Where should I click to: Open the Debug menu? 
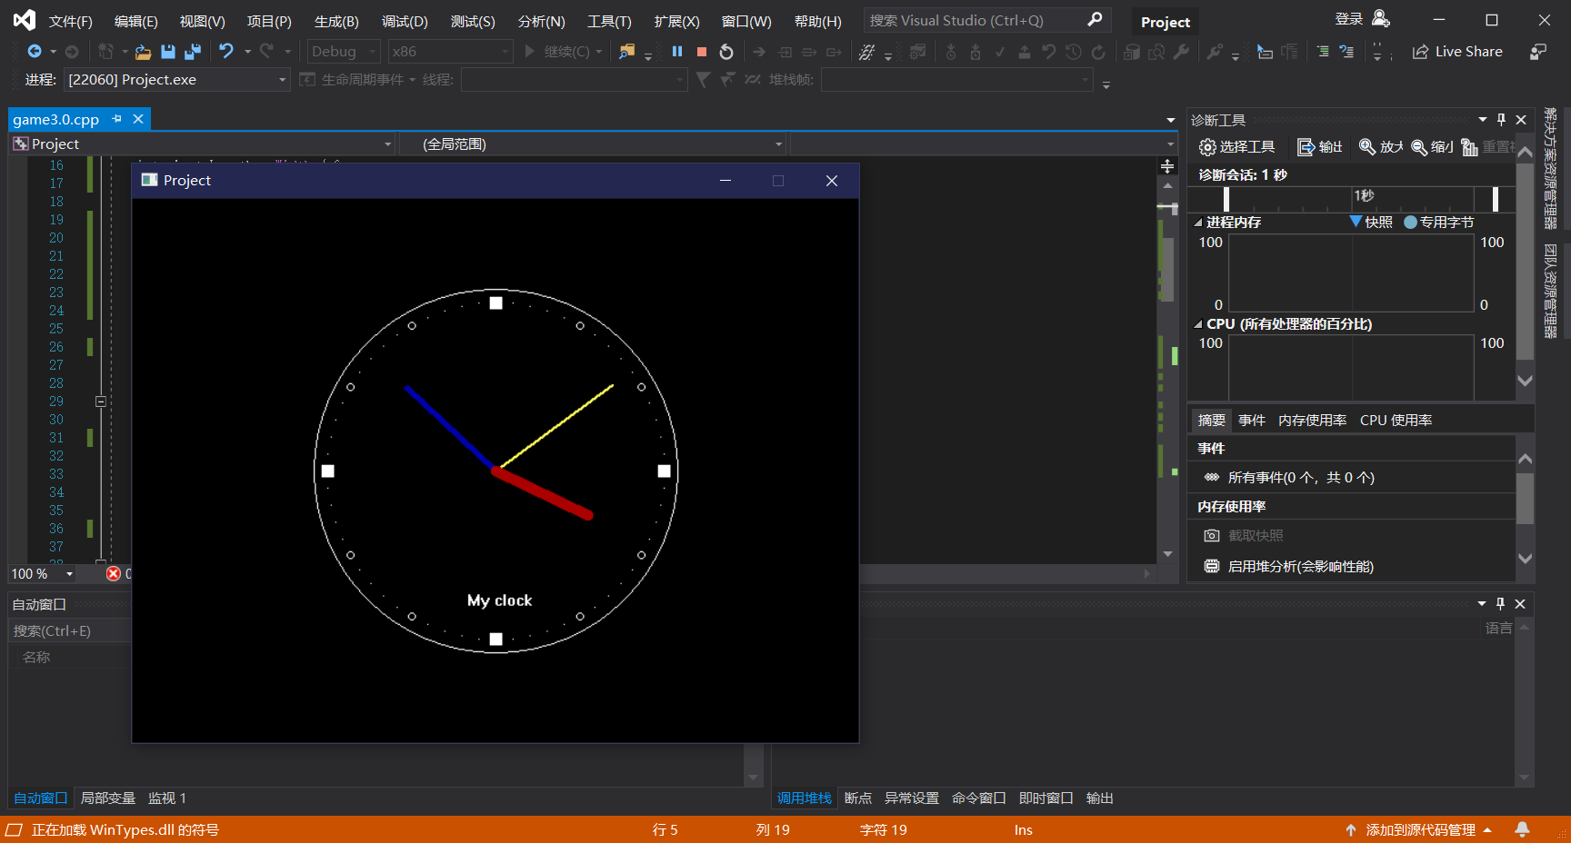tap(405, 21)
